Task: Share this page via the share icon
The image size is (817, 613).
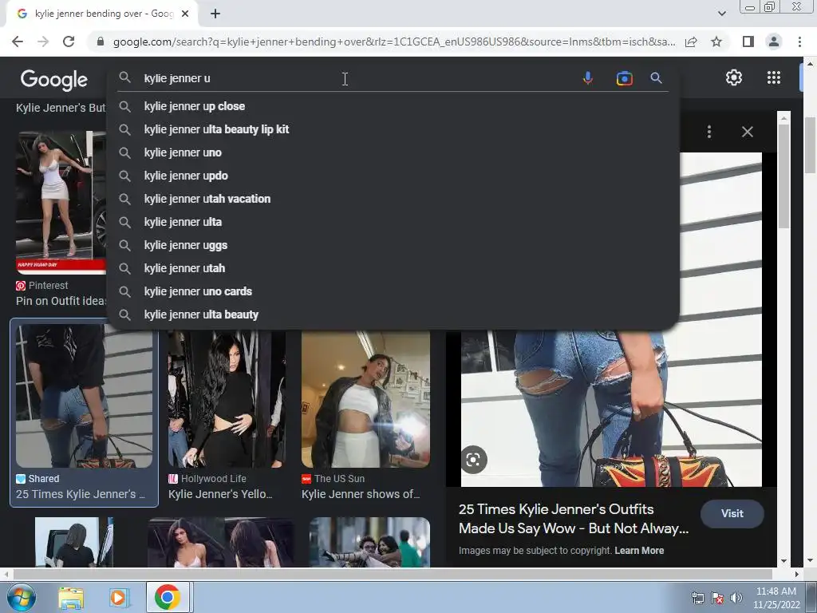Action: 691,42
